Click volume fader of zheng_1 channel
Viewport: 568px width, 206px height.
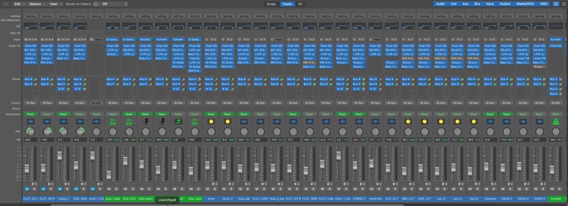click(x=59, y=155)
